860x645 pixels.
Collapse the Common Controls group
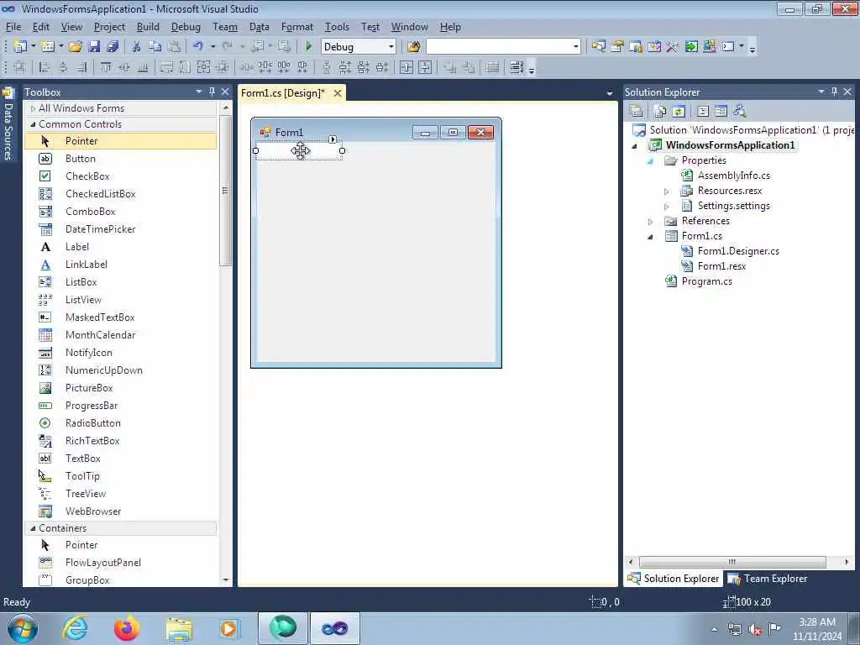(33, 124)
